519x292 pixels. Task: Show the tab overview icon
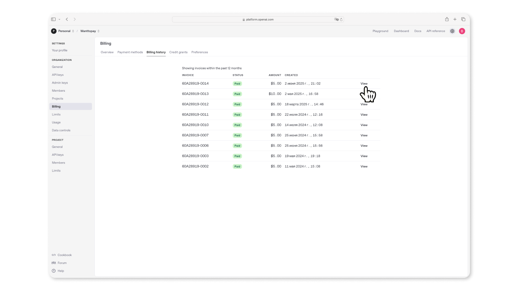click(x=463, y=19)
